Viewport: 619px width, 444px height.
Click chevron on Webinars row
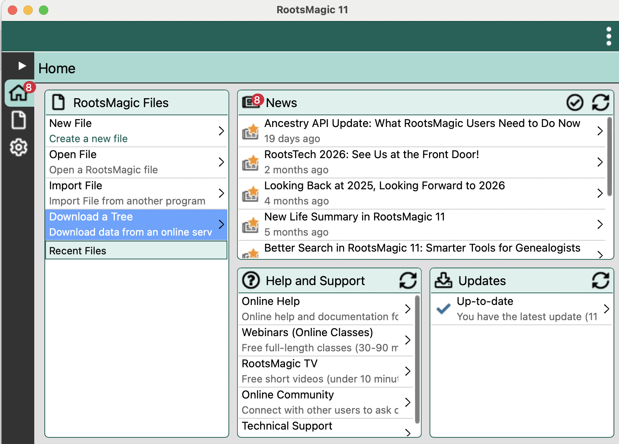(x=408, y=340)
